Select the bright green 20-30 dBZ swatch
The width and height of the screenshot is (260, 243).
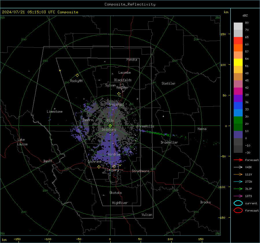(x=238, y=120)
